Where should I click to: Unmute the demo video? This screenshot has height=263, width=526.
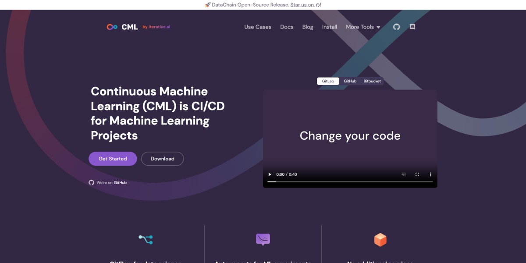(x=403, y=174)
